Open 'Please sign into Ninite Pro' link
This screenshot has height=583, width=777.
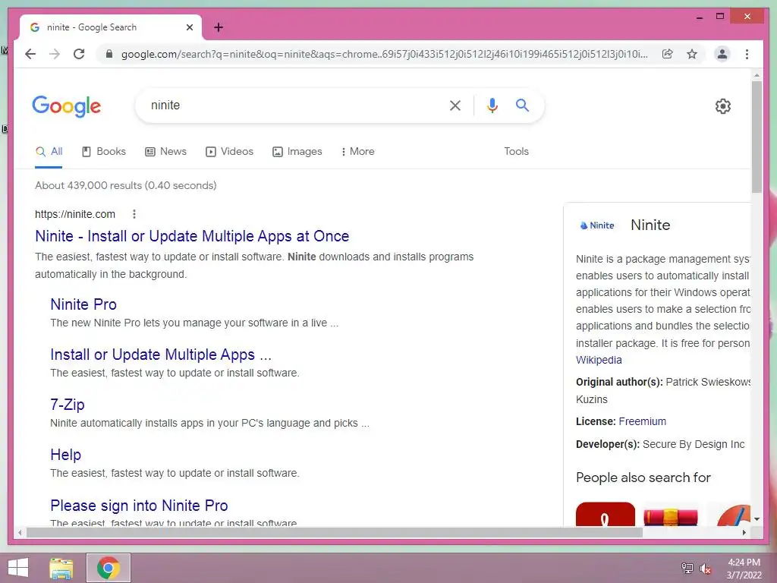pyautogui.click(x=139, y=505)
